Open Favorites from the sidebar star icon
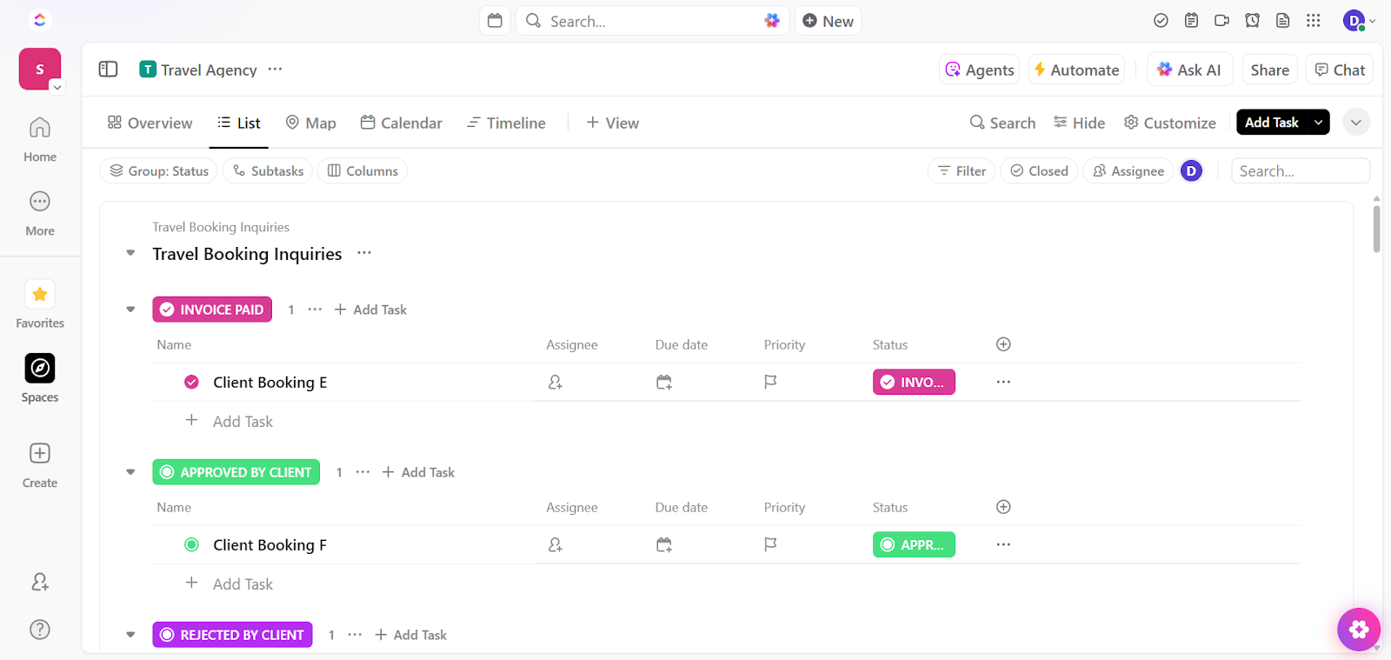 (x=39, y=294)
